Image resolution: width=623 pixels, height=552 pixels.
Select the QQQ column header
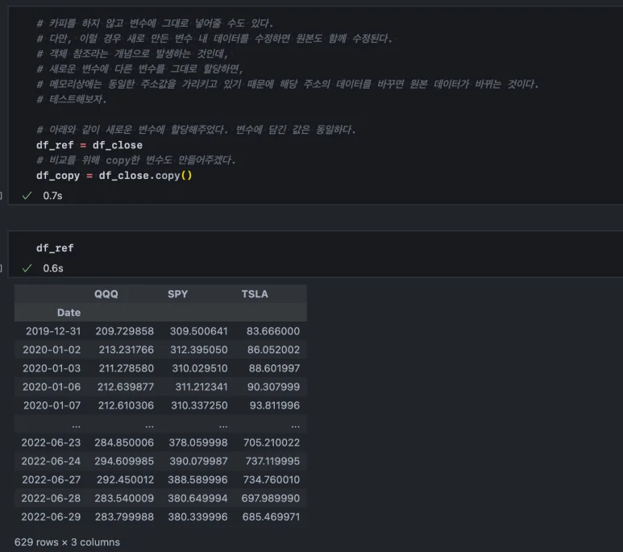click(106, 294)
